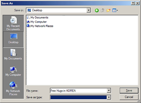Image resolution: width=141 pixels, height=103 pixels.
Task: Select My Computer icon in file list
Action: (28, 22)
